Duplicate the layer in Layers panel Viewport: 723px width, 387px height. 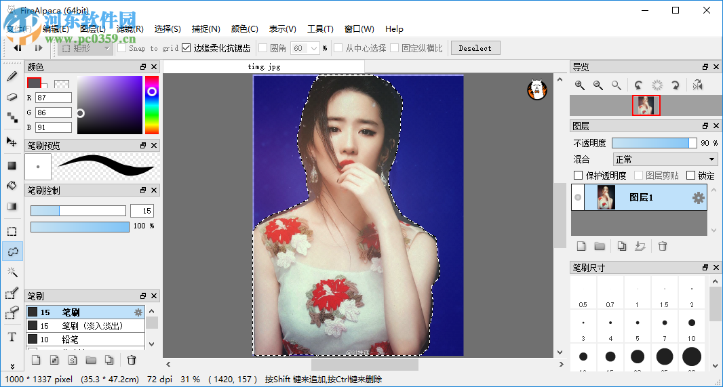pos(621,246)
